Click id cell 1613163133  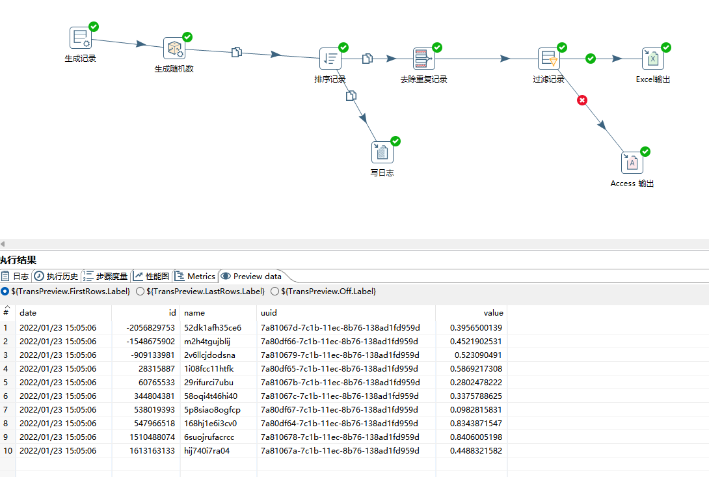[x=146, y=451]
